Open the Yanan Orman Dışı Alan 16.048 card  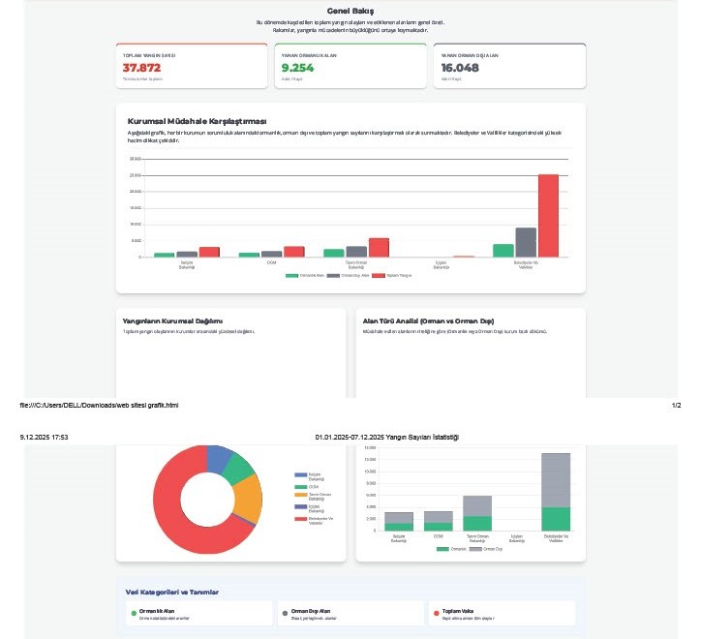pyautogui.click(x=508, y=66)
